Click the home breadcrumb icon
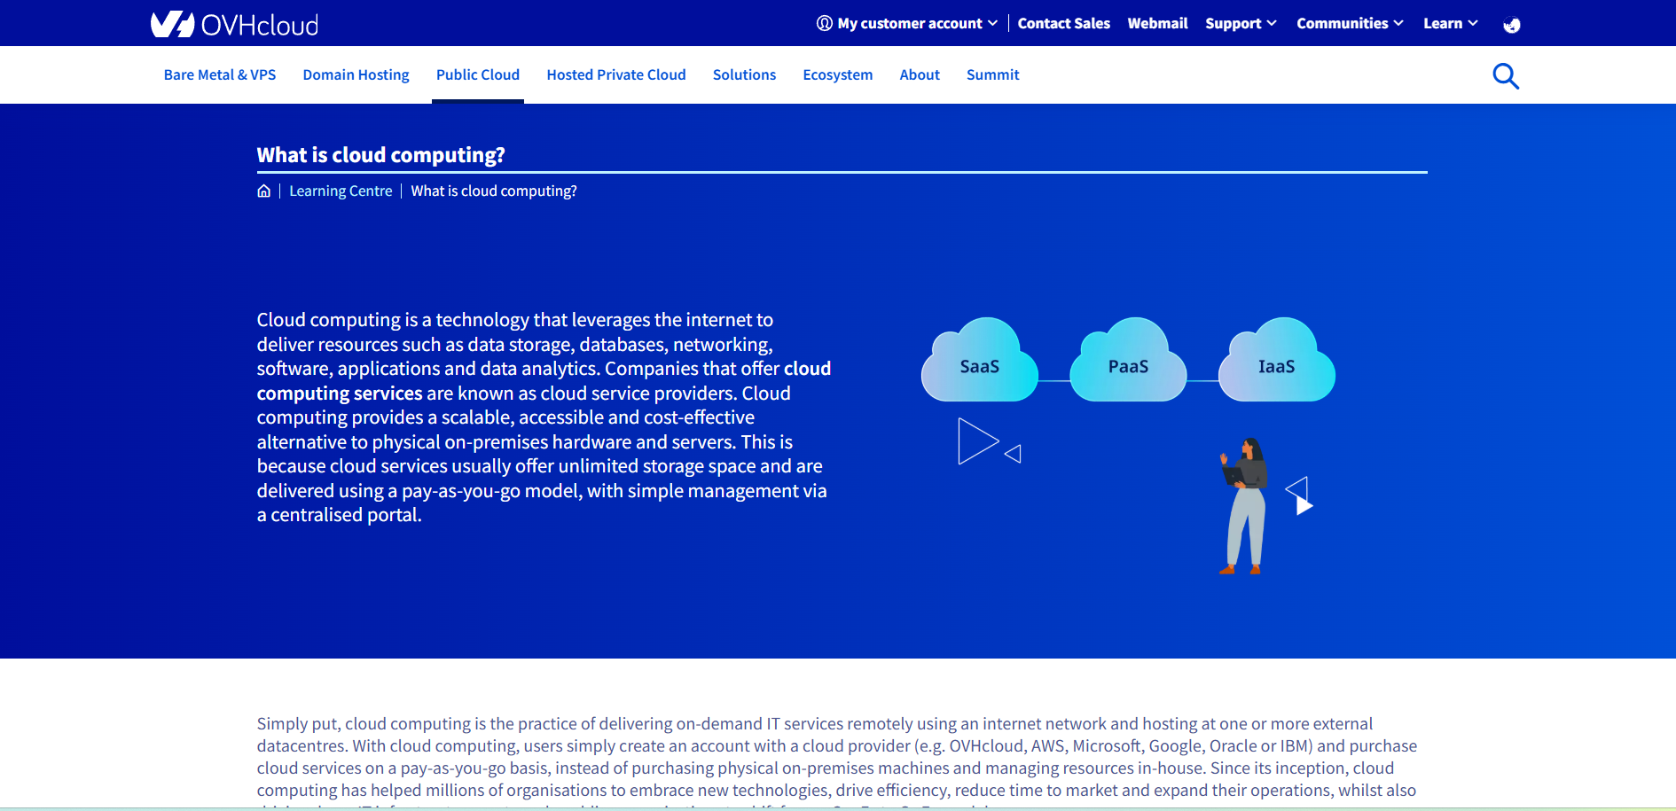Image resolution: width=1676 pixels, height=811 pixels. 263,191
